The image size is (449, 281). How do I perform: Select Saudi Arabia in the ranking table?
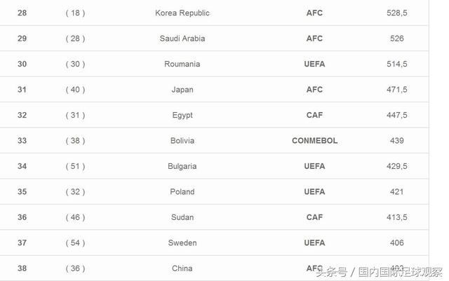click(182, 39)
